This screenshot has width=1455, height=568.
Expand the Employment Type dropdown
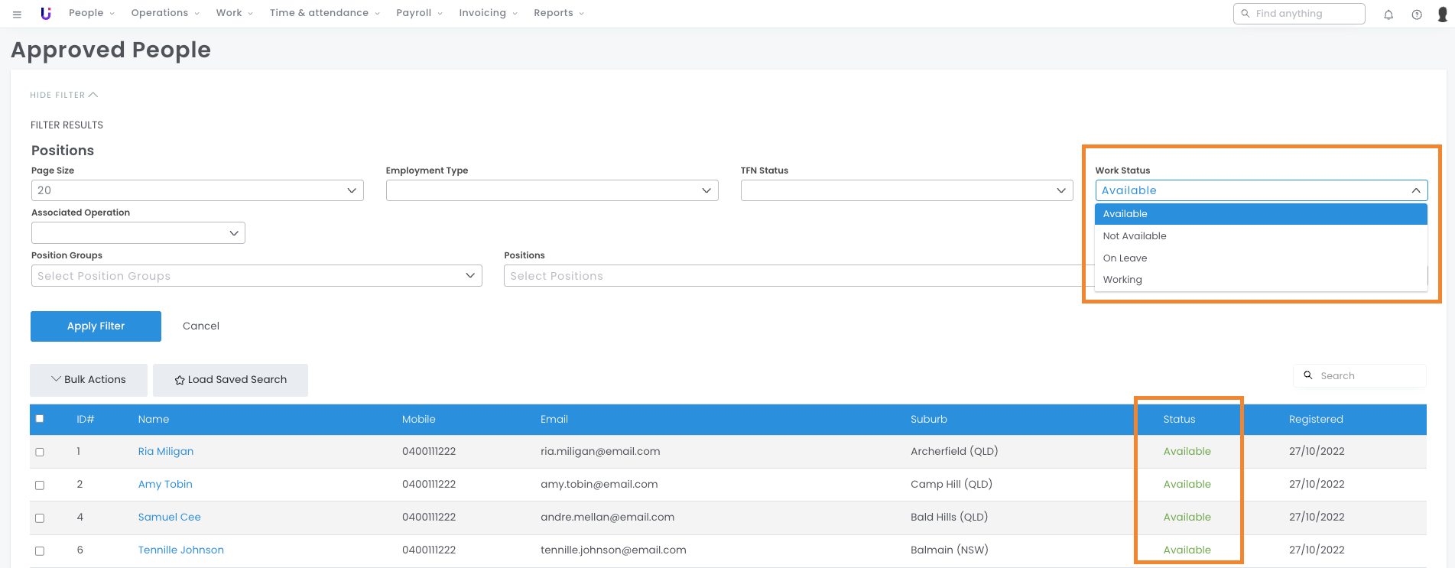(551, 190)
